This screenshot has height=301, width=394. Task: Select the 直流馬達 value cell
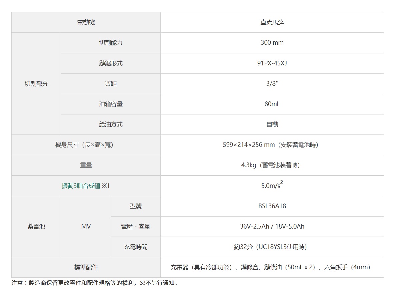[x=272, y=22]
